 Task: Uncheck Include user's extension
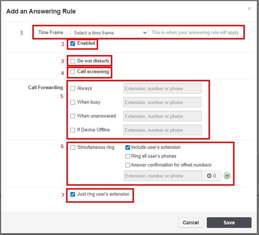tap(128, 147)
